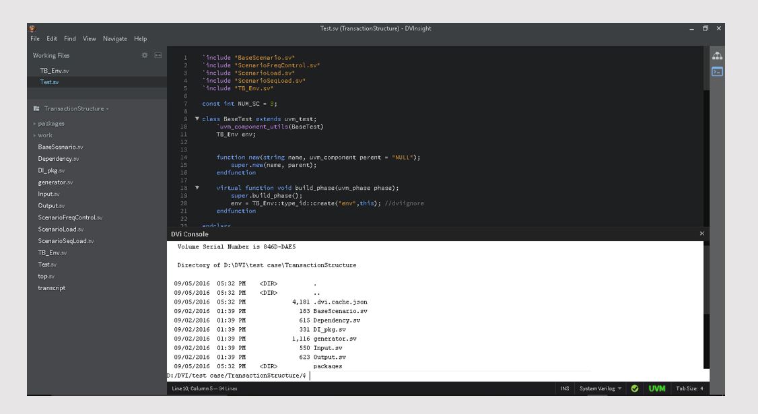Collapse the class BaseTest fold arrow
The height and width of the screenshot is (414, 758).
[197, 118]
